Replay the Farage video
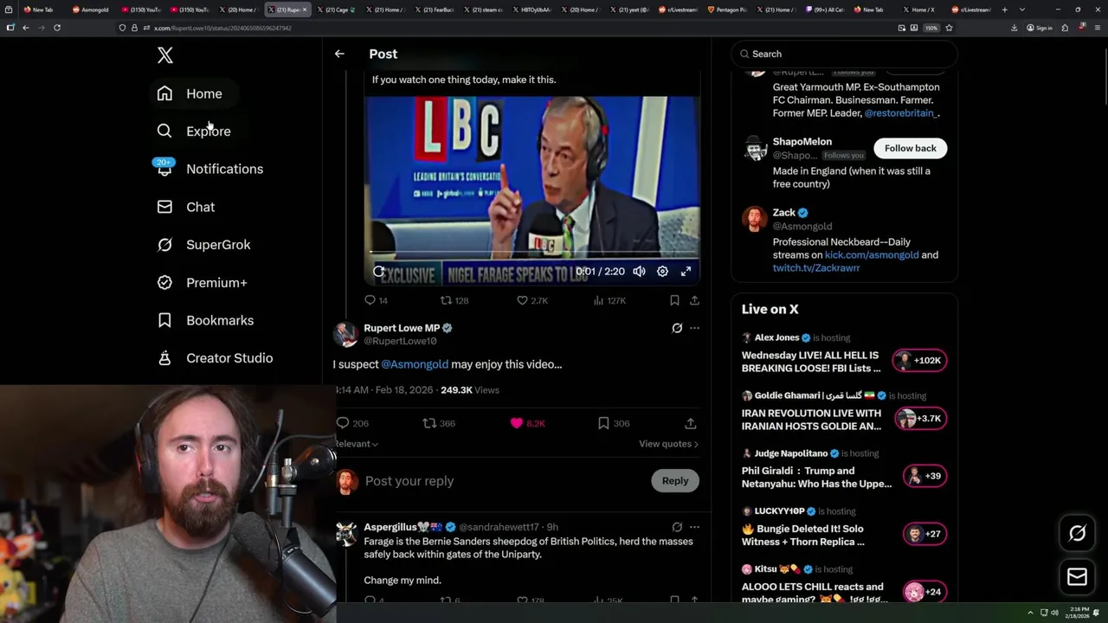This screenshot has height=623, width=1108. (x=379, y=271)
